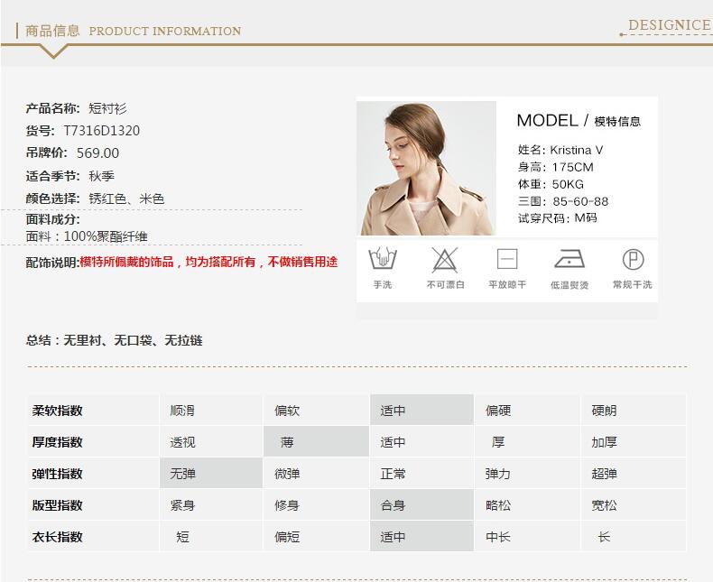Click the down-pointing arrow under 商品信息
Viewport: 713px width, 582px height.
coord(54,51)
